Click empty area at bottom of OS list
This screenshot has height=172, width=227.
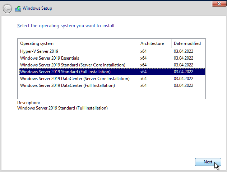pos(111,94)
